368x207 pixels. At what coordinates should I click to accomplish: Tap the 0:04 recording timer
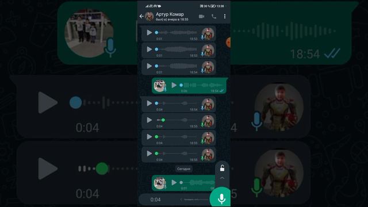pos(155,200)
